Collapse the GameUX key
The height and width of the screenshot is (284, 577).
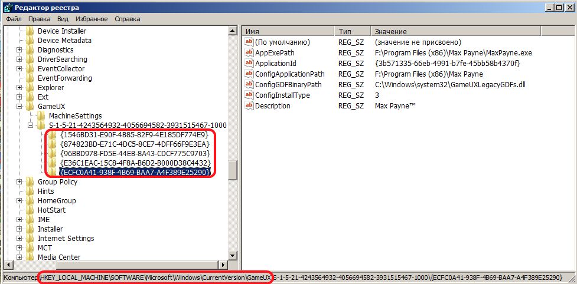click(x=19, y=107)
